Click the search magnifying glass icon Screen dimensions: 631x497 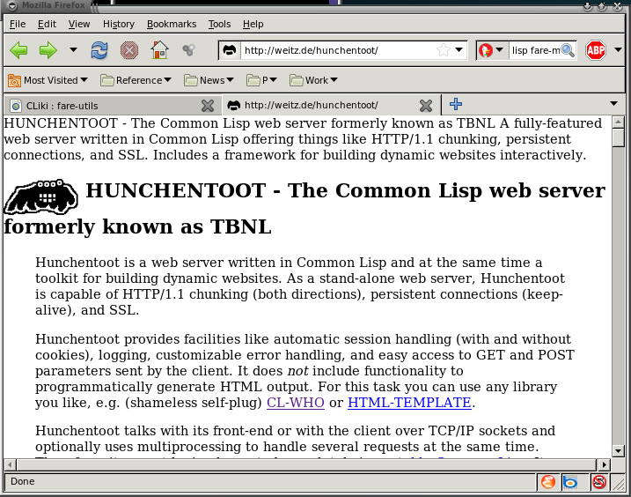(568, 50)
